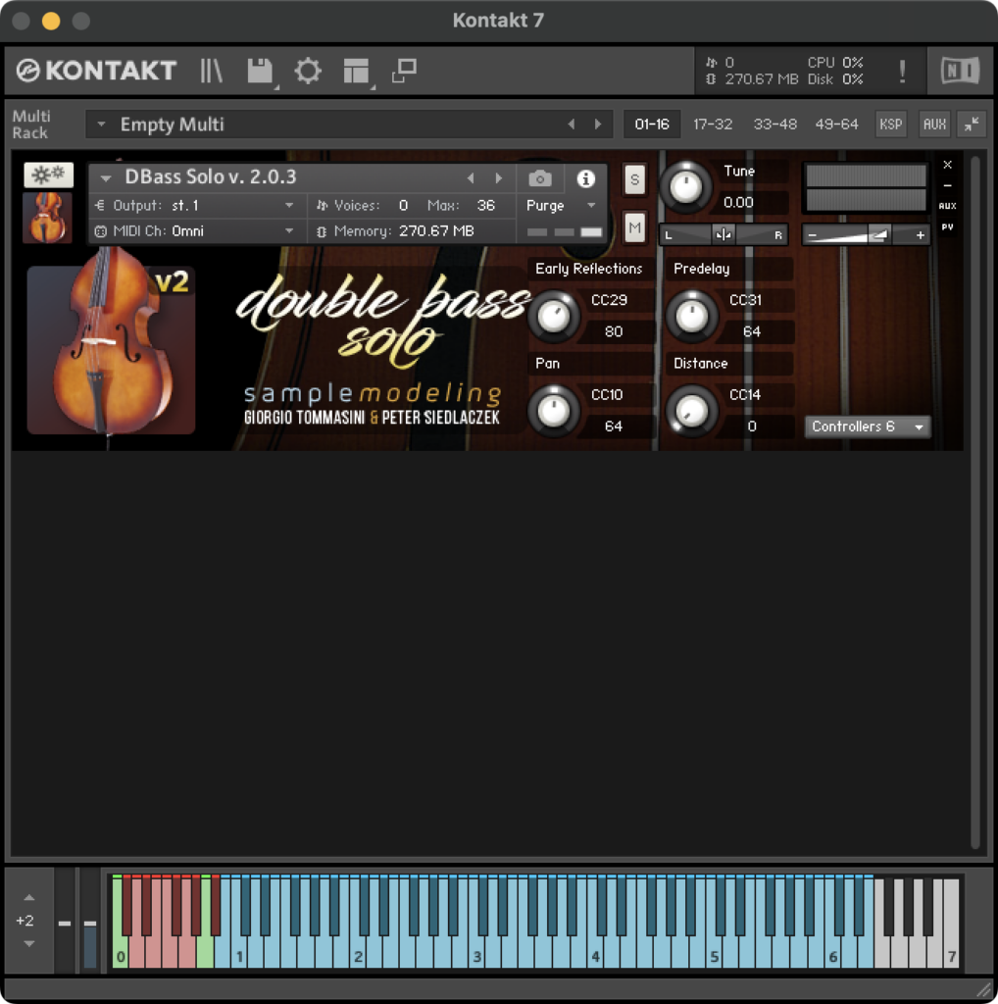Toggle the Solo button for DBass Solo
The height and width of the screenshot is (1004, 998).
tap(634, 180)
